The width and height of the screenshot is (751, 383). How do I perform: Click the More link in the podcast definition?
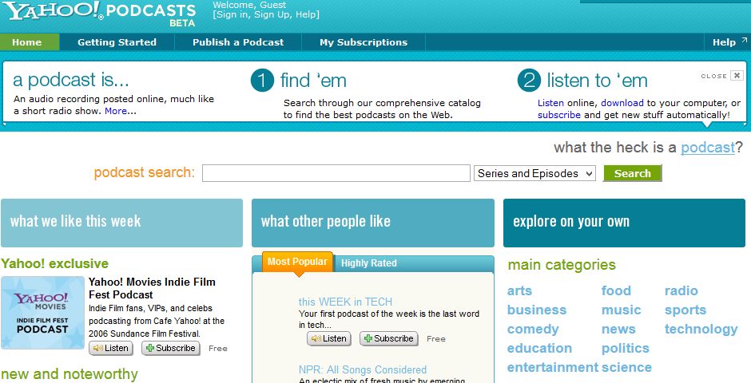(116, 111)
